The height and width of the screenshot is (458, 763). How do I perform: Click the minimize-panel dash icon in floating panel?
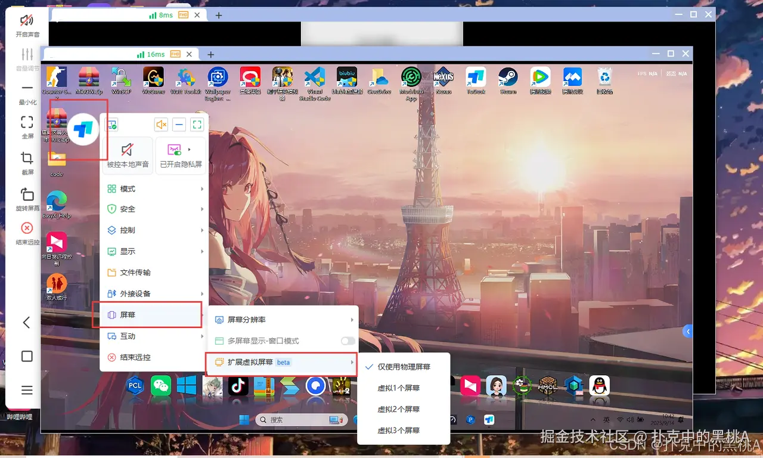pos(179,125)
